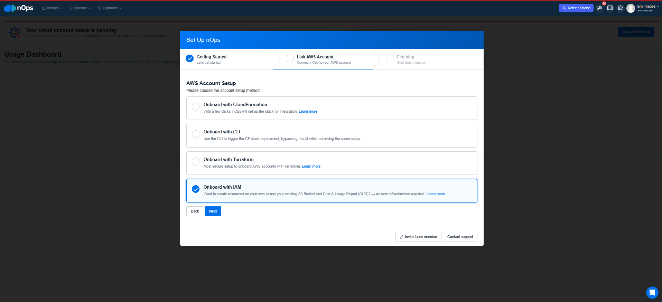Select Onboard with Terraform radio

[196, 161]
